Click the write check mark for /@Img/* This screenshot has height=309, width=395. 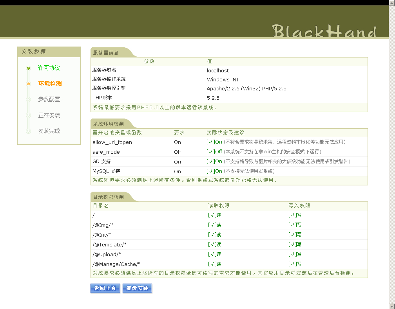coord(295,225)
